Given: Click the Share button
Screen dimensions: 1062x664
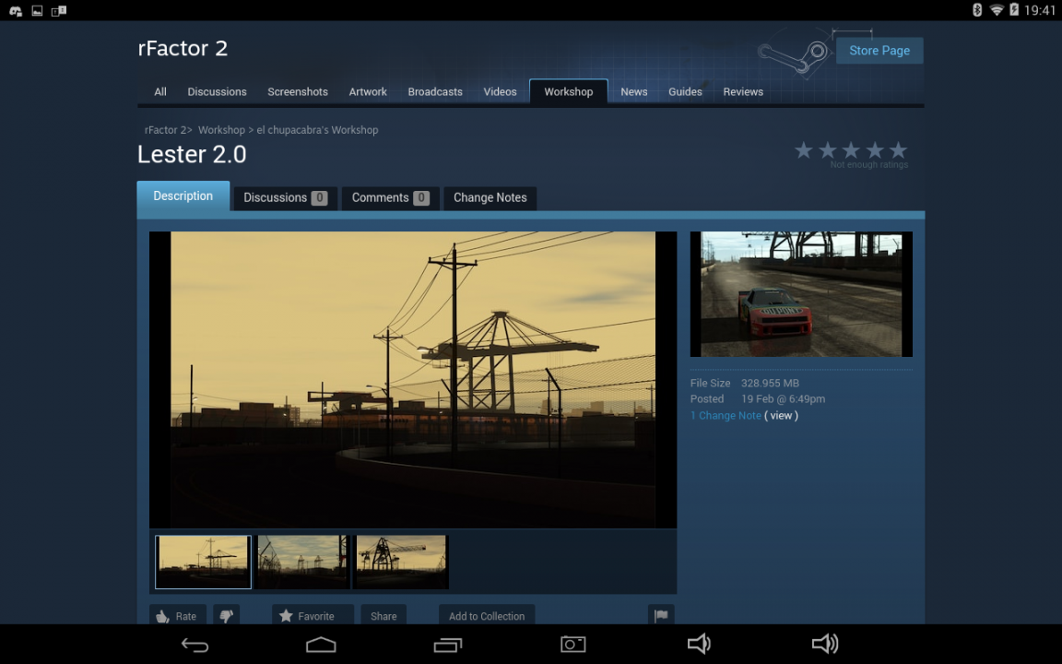Looking at the screenshot, I should (x=383, y=615).
